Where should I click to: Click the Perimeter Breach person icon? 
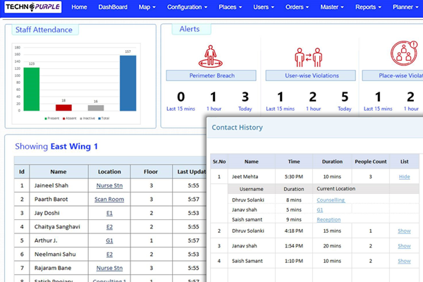tap(210, 56)
